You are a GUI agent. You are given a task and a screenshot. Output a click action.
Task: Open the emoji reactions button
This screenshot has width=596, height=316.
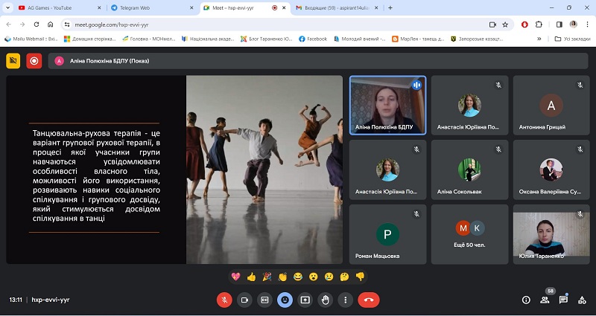pos(285,300)
